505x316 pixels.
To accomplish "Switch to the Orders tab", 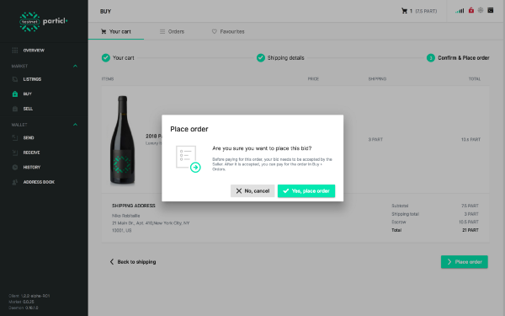I will pos(172,32).
